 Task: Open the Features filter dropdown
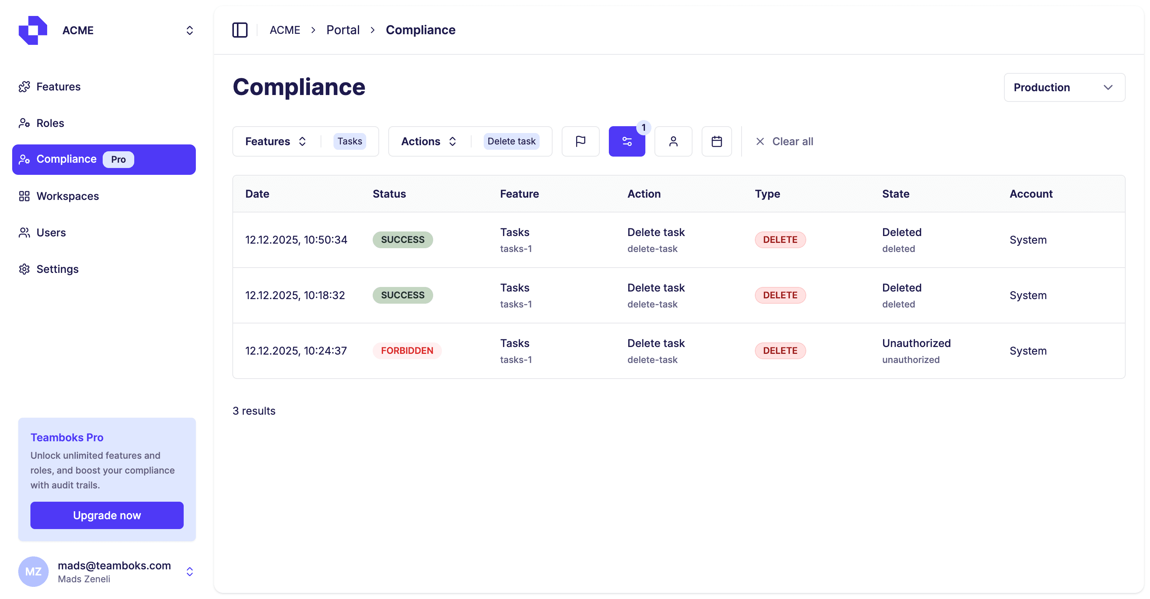275,141
